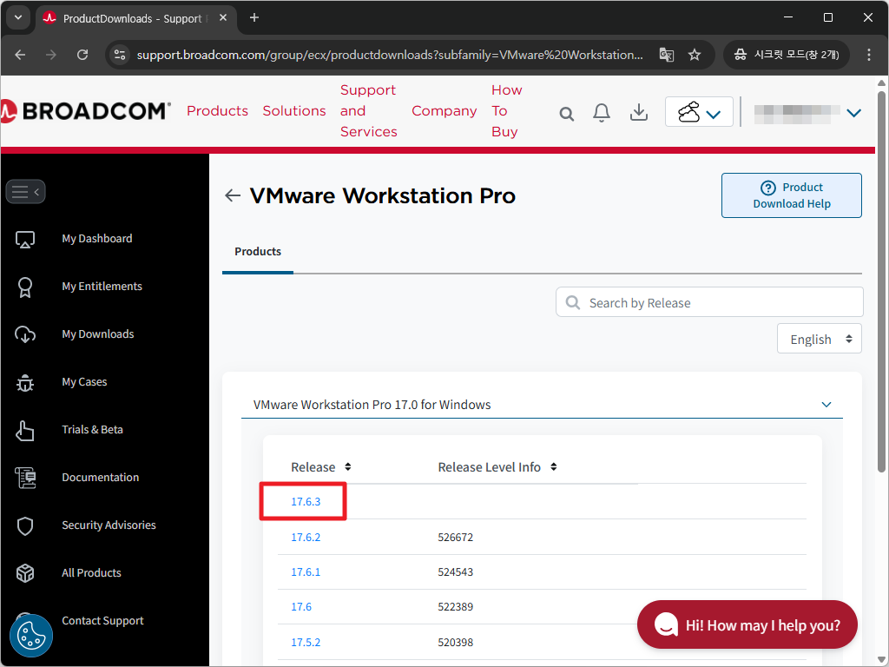889x667 pixels.
Task: Select build number 522389 text
Action: pos(455,607)
